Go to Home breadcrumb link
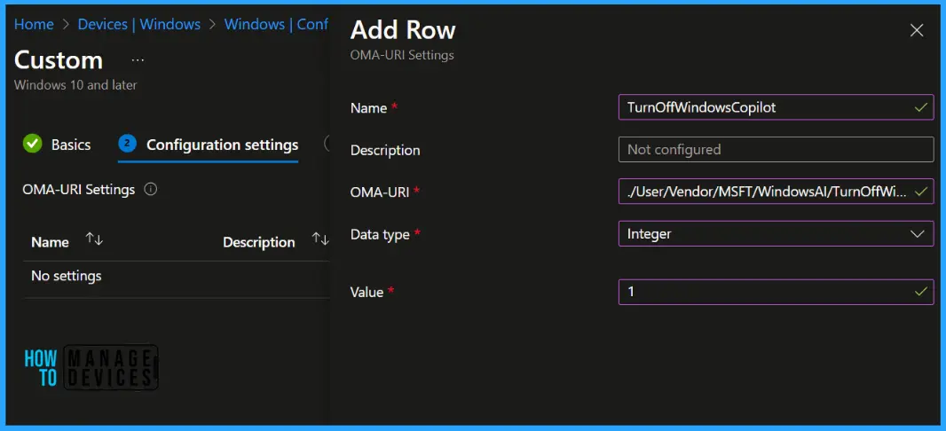This screenshot has height=431, width=946. click(34, 24)
